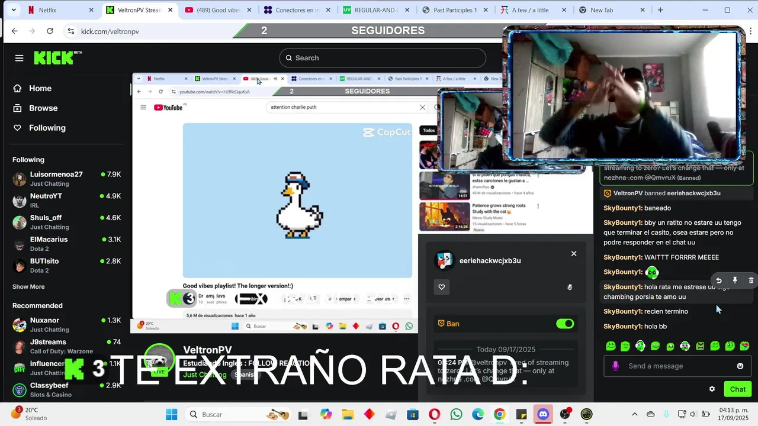Open a new browser tab

[660, 10]
